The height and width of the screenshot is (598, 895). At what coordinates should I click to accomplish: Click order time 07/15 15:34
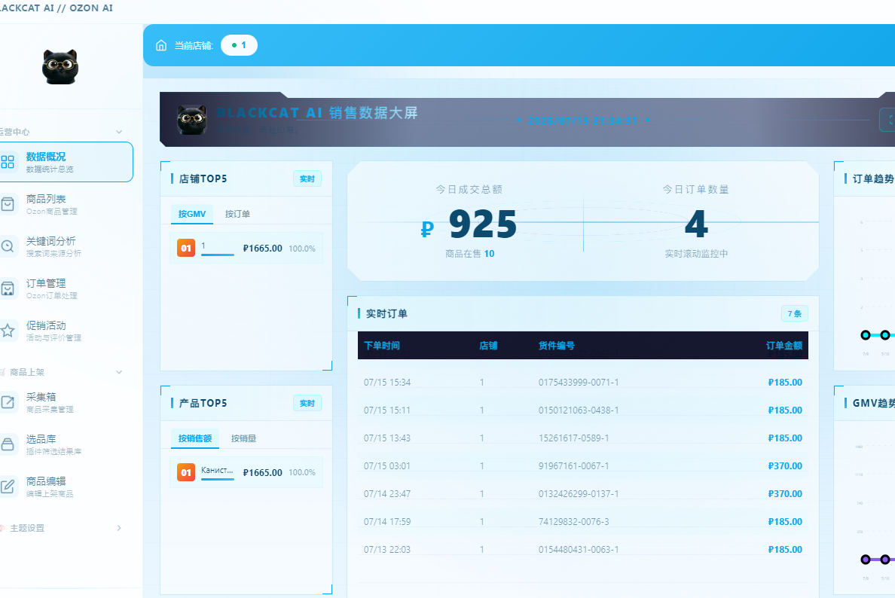(x=387, y=383)
